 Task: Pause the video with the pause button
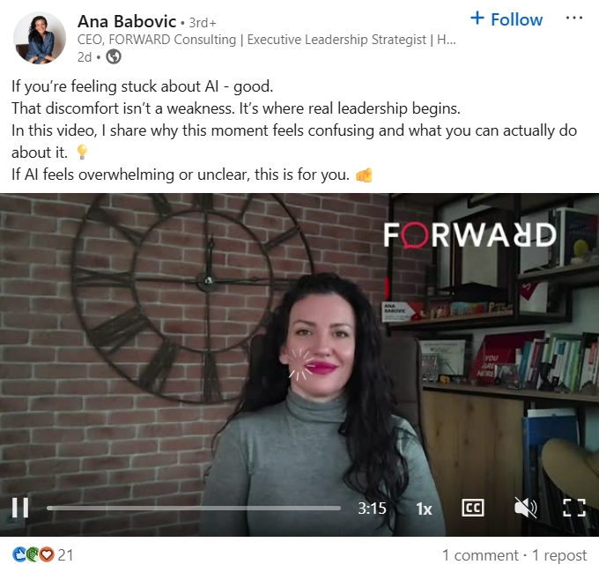[x=20, y=508]
